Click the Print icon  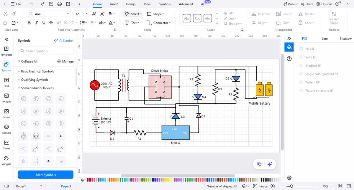click(x=60, y=4)
